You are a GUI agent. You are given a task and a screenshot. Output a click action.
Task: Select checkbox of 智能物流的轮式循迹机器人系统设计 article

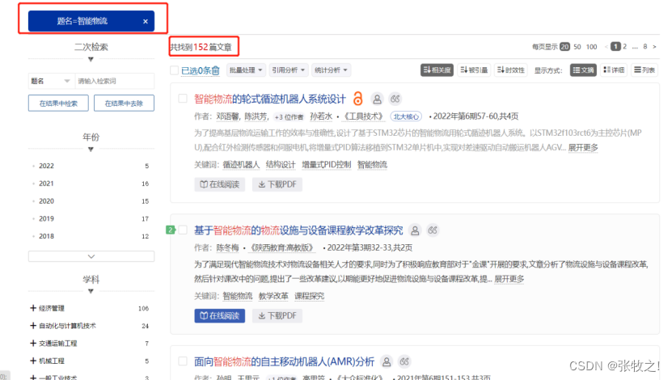183,99
